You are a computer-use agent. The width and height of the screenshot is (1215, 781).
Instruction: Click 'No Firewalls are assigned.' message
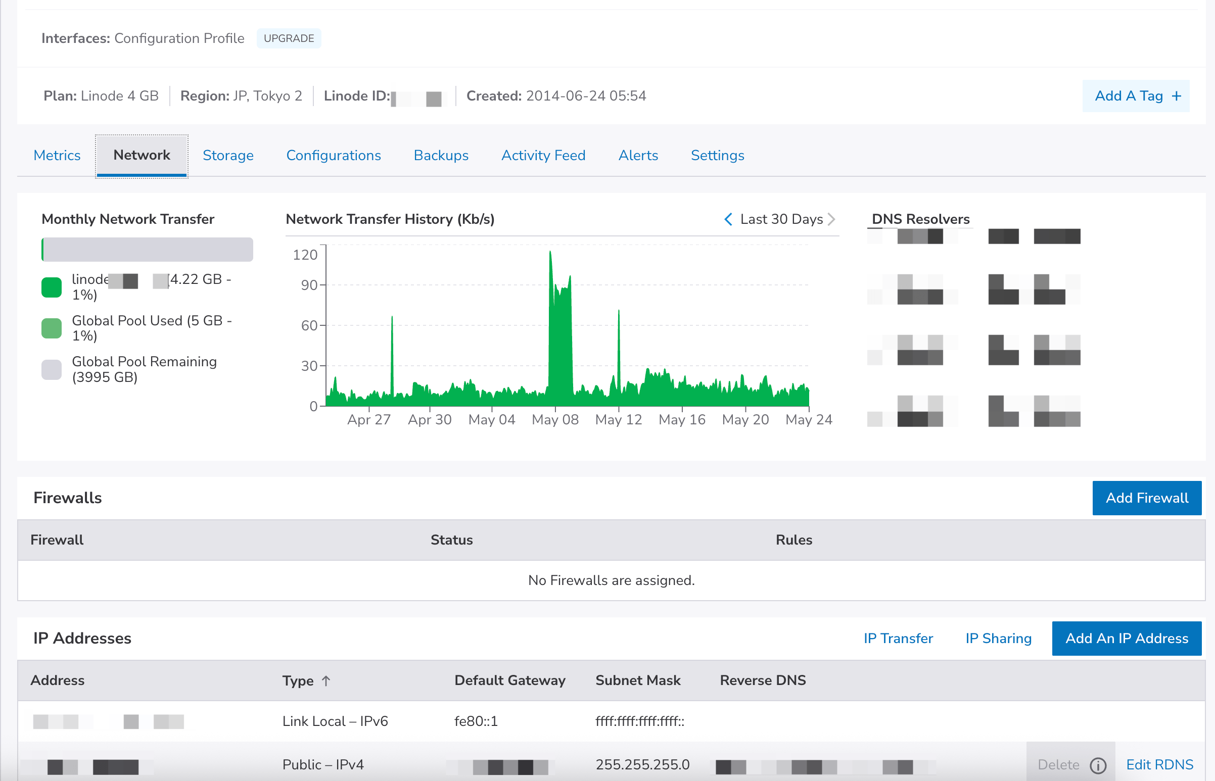[612, 580]
